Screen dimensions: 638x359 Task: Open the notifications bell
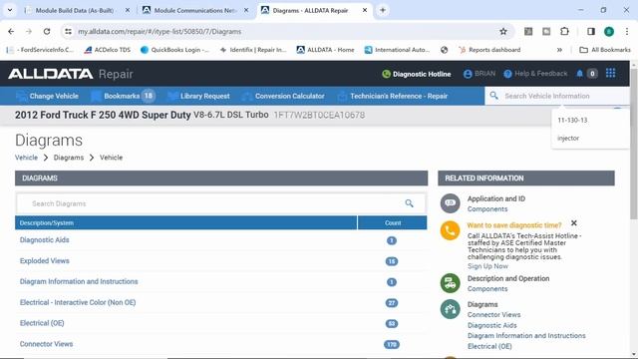(x=580, y=74)
